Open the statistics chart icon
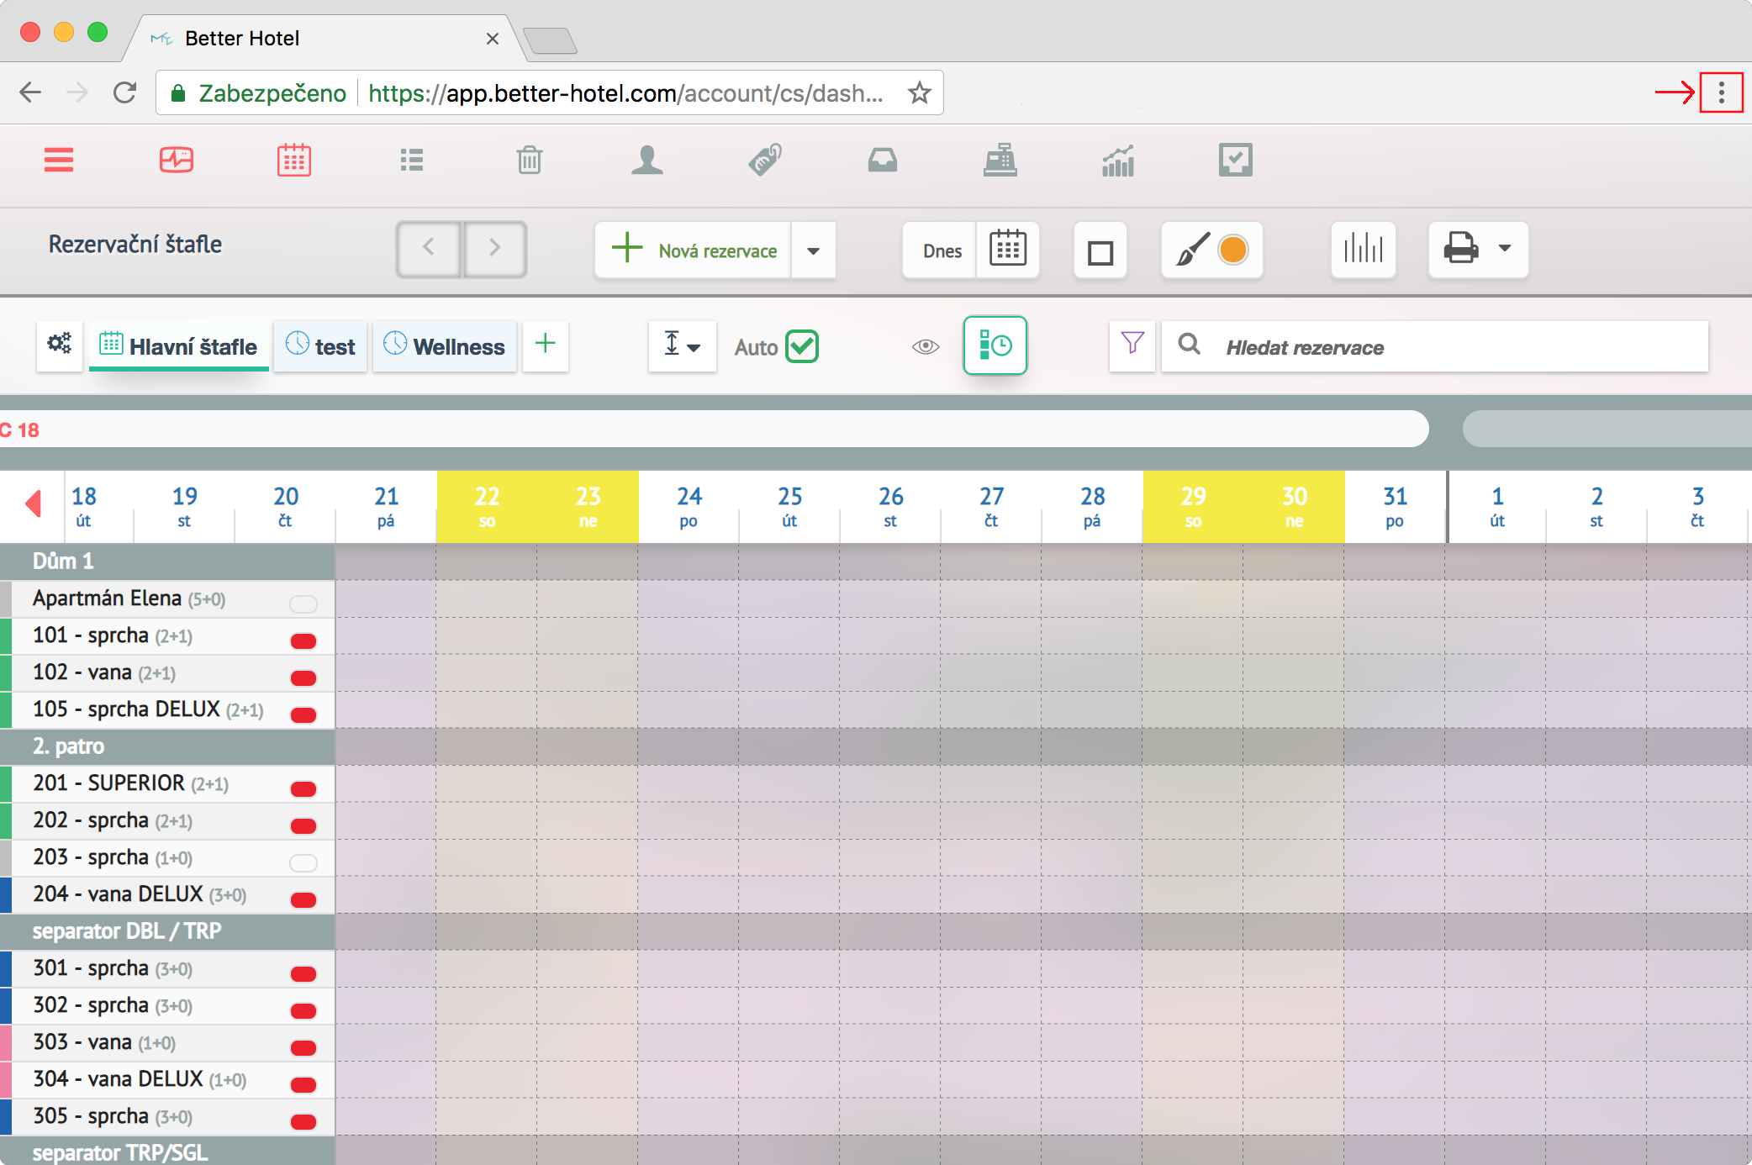Image resolution: width=1752 pixels, height=1165 pixels. click(1117, 160)
